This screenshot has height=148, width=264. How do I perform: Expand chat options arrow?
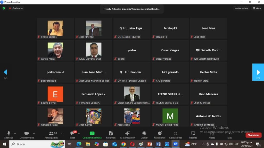(79, 133)
